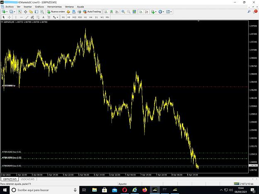Toggle the Terminal panel icon
The height and width of the screenshot is (194, 259).
[36, 12]
